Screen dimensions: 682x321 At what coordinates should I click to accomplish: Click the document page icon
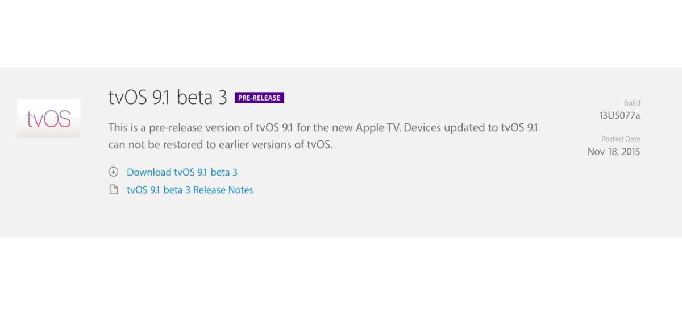tap(113, 190)
